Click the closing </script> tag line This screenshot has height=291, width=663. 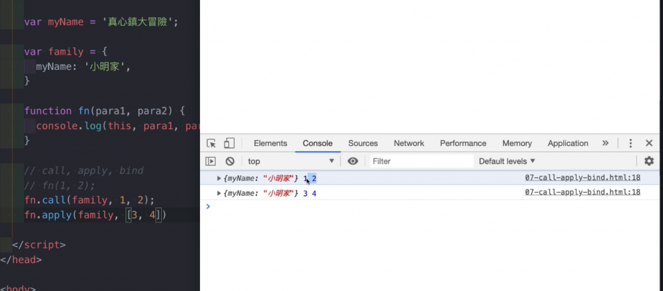point(39,245)
